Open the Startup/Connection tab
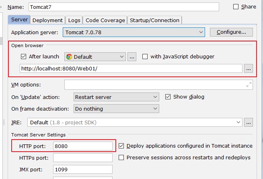 (154, 20)
